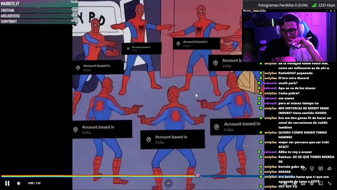The width and height of the screenshot is (337, 190).
Task: Click the Kick badge beside 'south park?' message
Action: pyautogui.click(x=259, y=83)
